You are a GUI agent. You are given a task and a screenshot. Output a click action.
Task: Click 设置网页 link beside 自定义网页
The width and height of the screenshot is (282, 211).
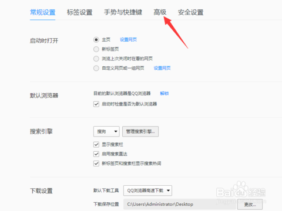click(x=162, y=68)
